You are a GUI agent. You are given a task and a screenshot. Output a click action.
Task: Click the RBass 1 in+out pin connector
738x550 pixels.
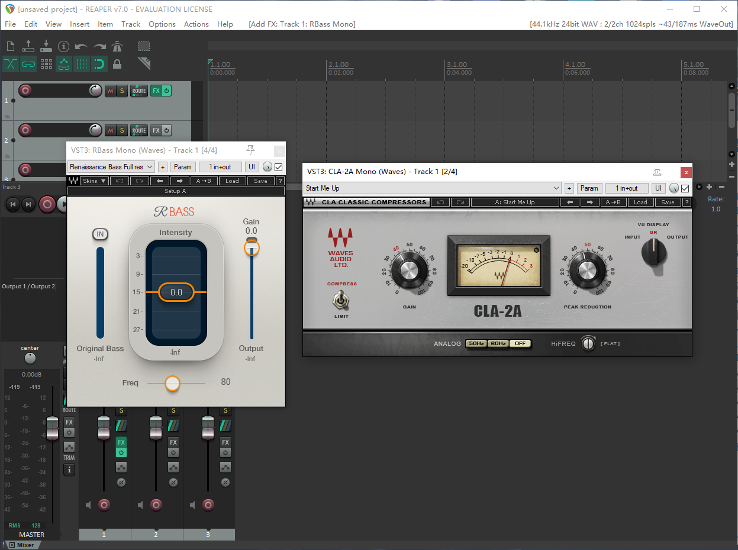point(220,167)
